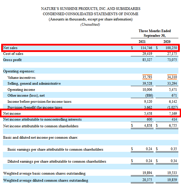Click the 'Volume incentives' row label

(22, 78)
